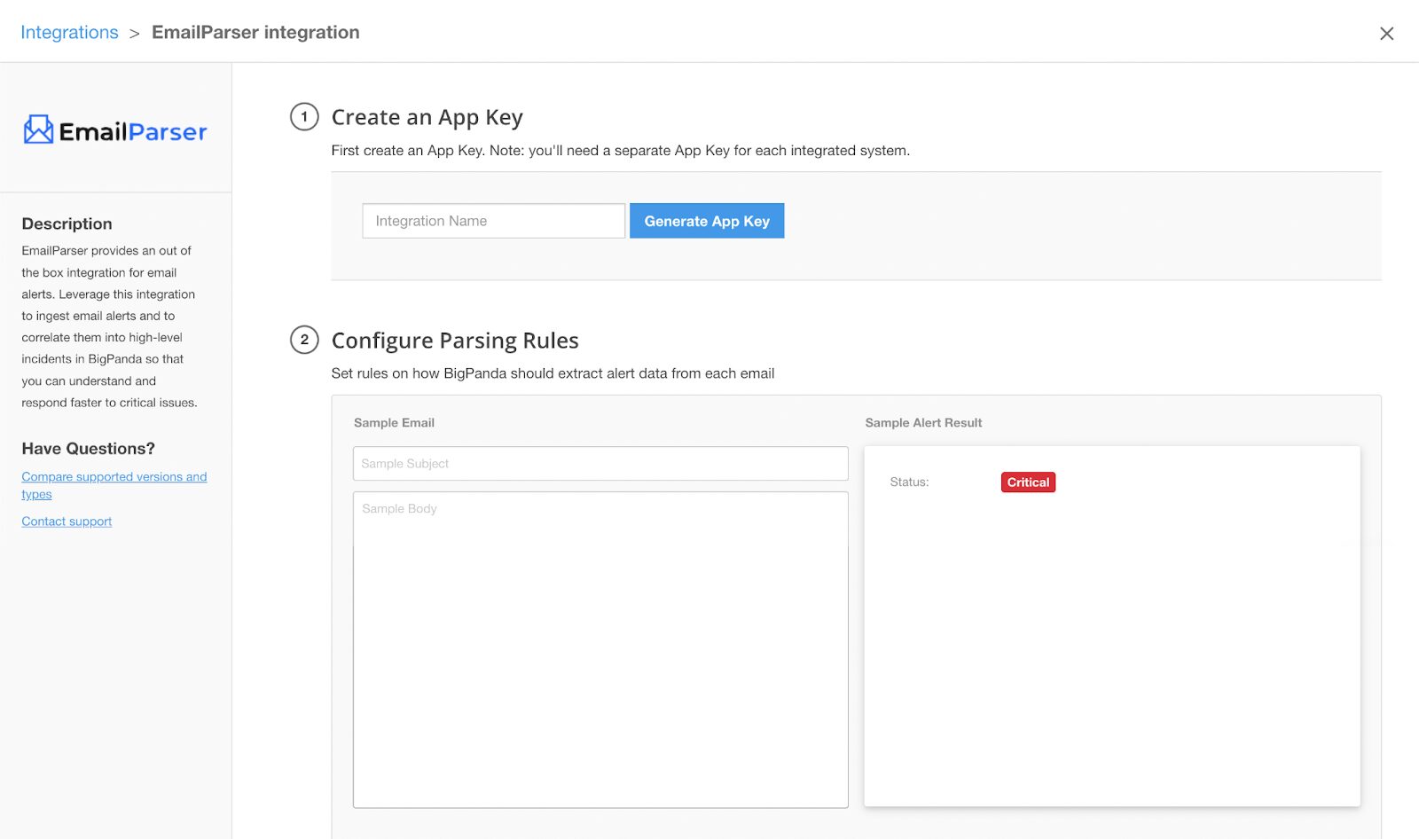This screenshot has width=1419, height=839.
Task: Click into the Sample Subject field
Action: [x=600, y=464]
